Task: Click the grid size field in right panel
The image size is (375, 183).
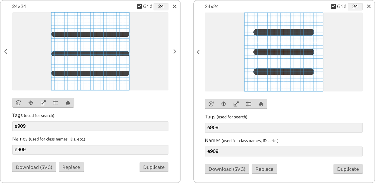Action: [x=355, y=6]
